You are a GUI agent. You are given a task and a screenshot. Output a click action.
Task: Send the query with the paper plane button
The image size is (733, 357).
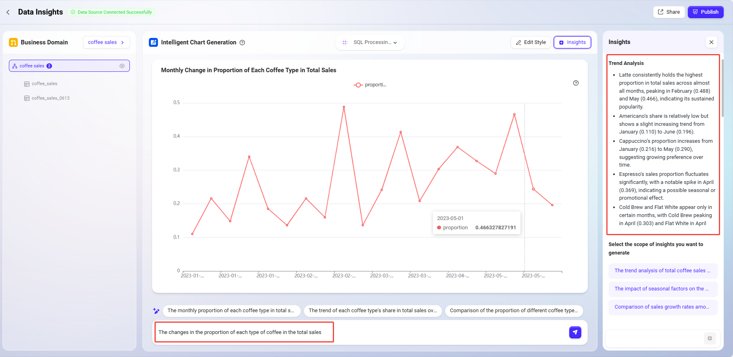[575, 332]
